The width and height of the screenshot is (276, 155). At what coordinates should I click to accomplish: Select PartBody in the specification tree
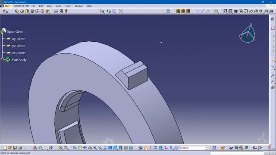pos(19,60)
